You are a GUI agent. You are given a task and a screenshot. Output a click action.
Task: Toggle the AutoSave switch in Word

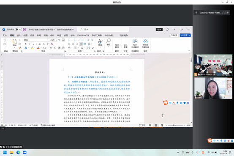click(18, 30)
